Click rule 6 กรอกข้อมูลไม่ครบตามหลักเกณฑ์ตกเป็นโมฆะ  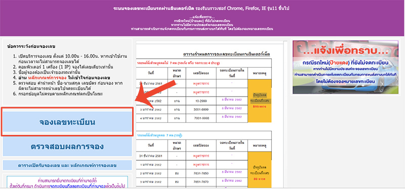pos(61,94)
